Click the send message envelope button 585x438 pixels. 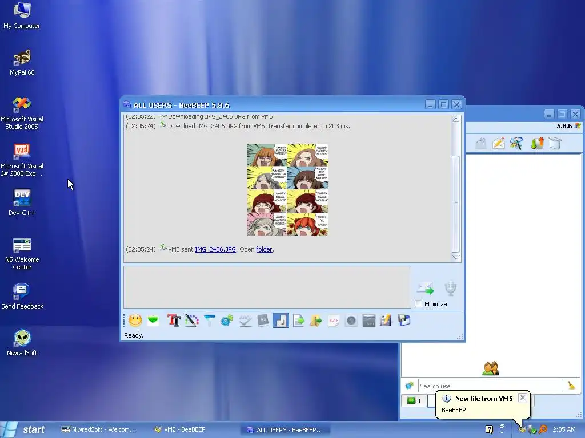(425, 289)
